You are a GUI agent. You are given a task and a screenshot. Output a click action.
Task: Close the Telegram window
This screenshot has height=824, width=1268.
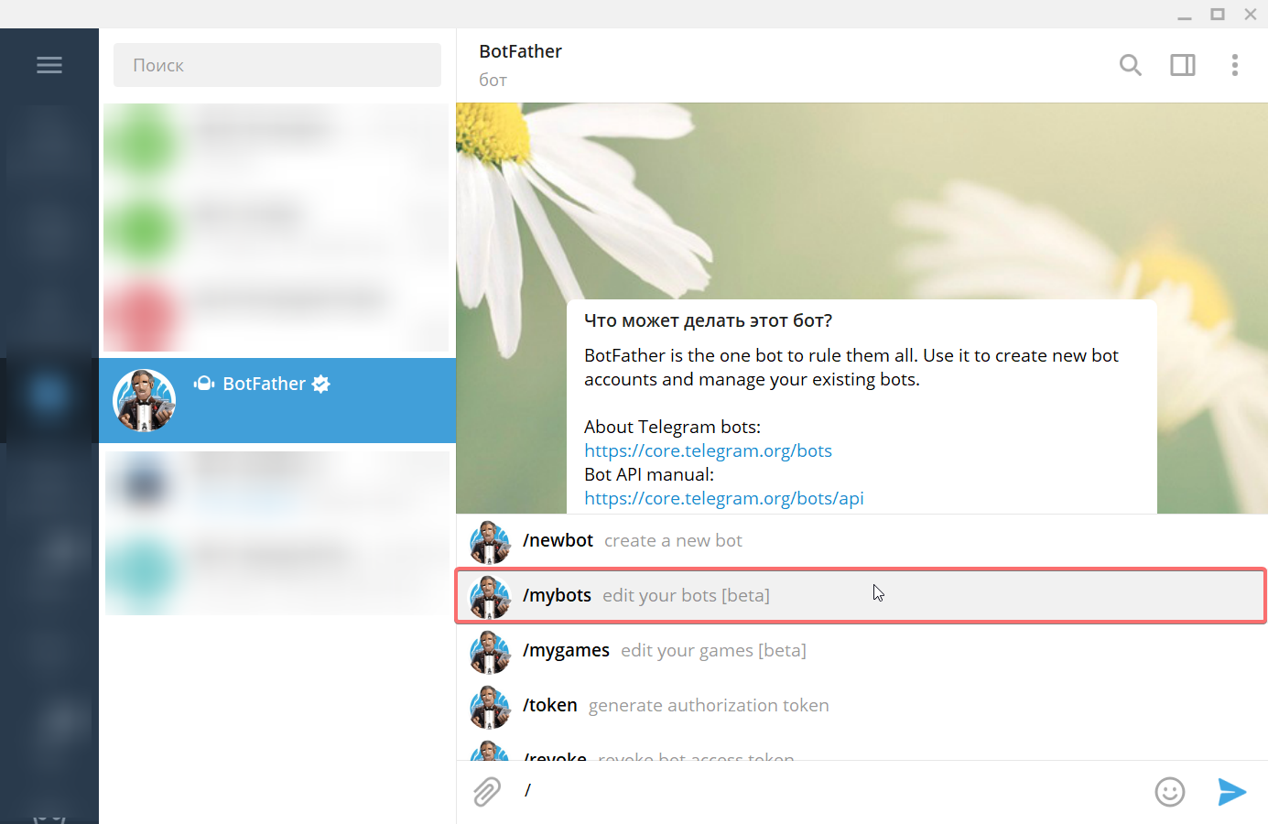point(1251,14)
